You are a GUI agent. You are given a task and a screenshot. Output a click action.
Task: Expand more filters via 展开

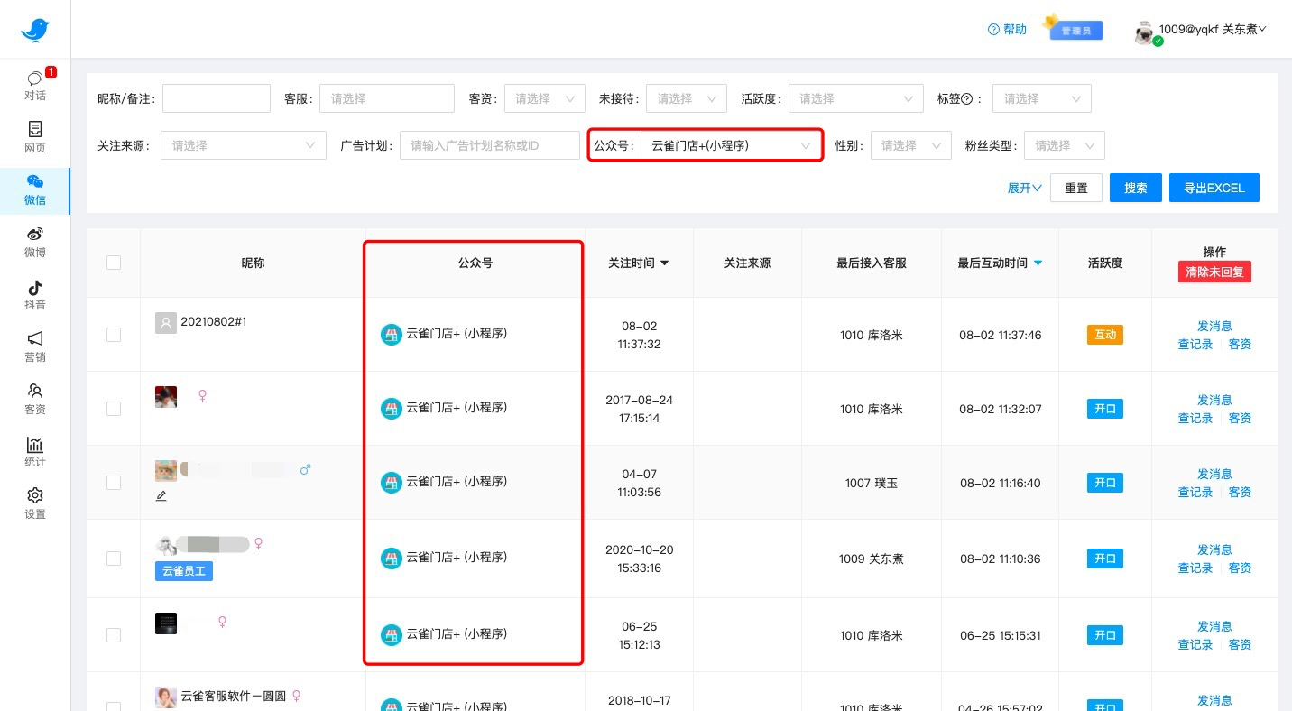(1024, 188)
